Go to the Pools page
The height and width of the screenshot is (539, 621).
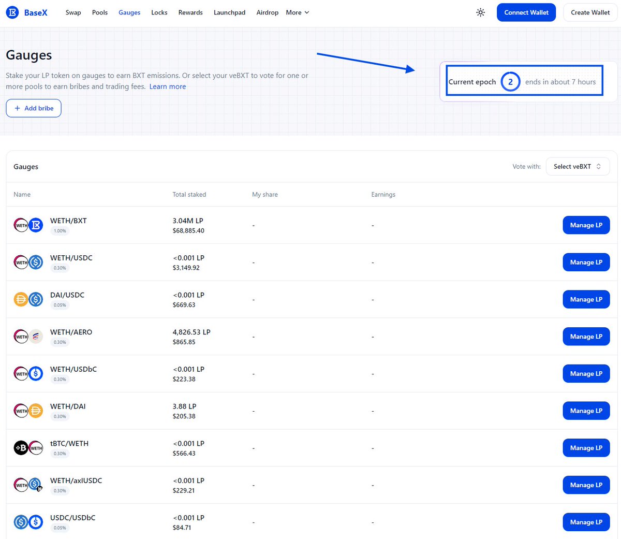(x=100, y=12)
